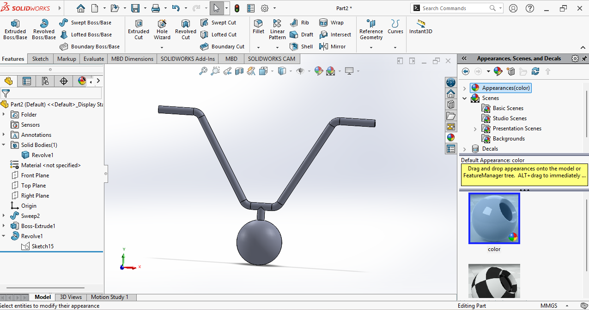Open the SOLIDWORKS CAM tab
Viewport: 589px width, 310px height.
(x=272, y=59)
